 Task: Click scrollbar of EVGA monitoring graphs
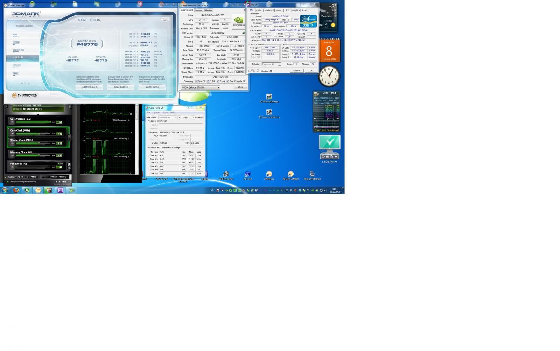[x=137, y=140]
